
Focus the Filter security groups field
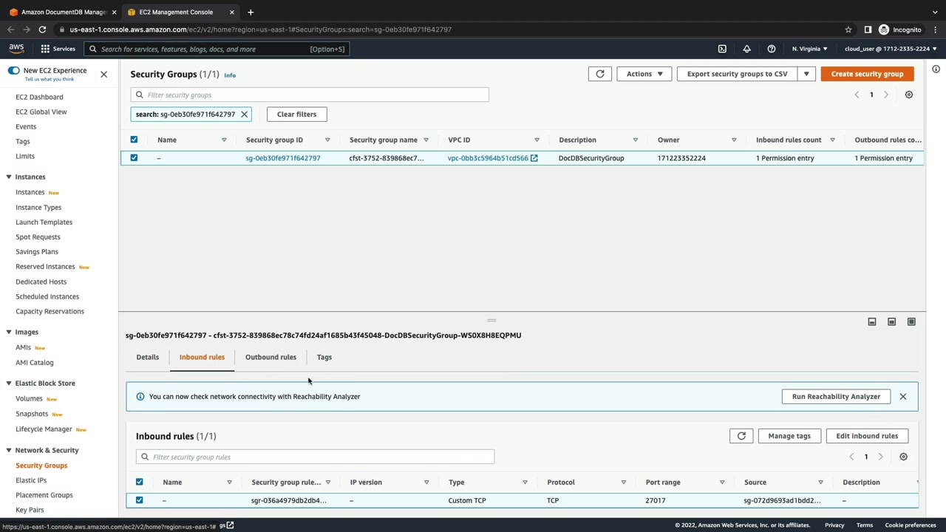point(310,95)
